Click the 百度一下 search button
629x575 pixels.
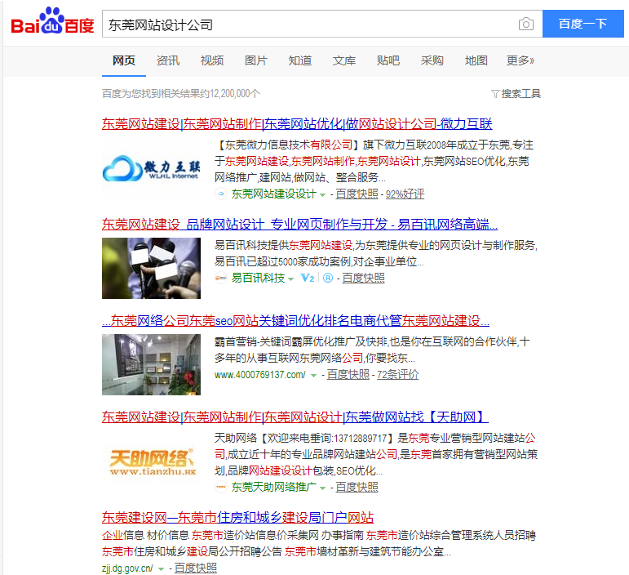582,24
